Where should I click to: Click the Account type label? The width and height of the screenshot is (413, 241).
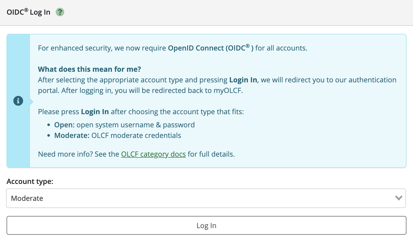[x=30, y=181]
